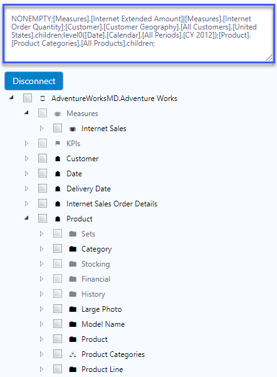Expand the Large Photo attribute

(41, 309)
